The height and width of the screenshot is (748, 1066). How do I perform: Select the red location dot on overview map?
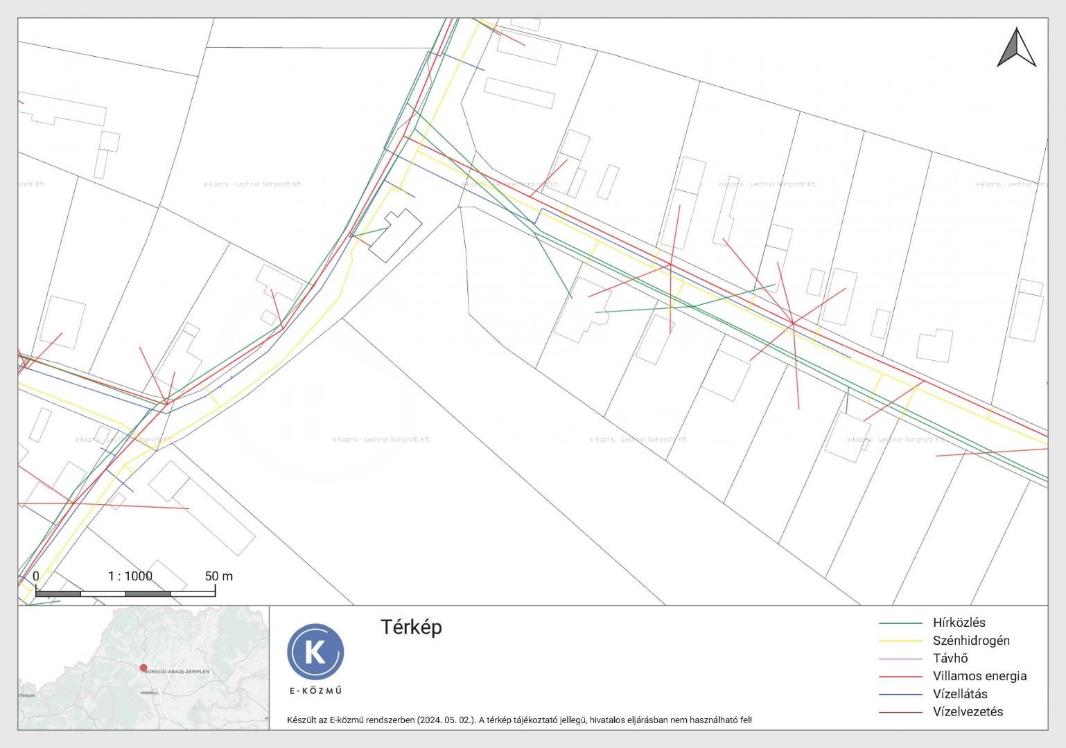(143, 668)
